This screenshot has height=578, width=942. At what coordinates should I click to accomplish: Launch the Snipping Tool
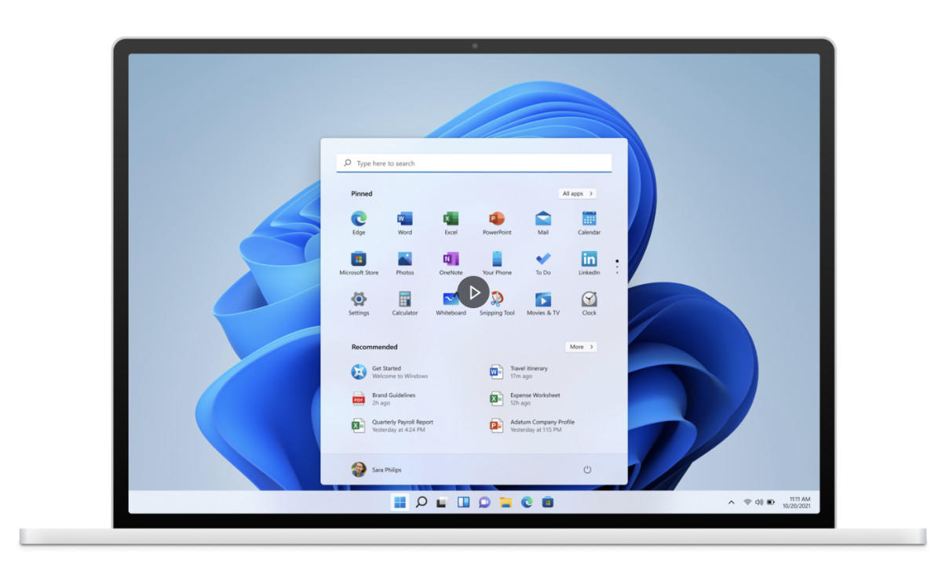(x=497, y=303)
